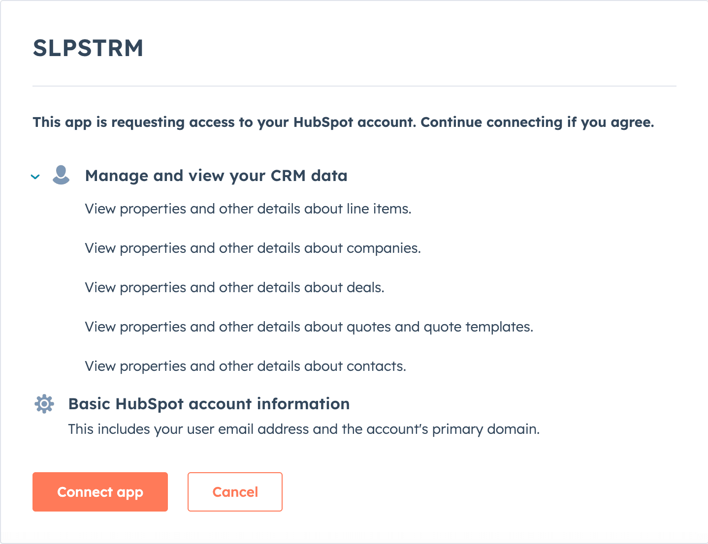Click the quotes and quote templates permission text

click(x=308, y=327)
